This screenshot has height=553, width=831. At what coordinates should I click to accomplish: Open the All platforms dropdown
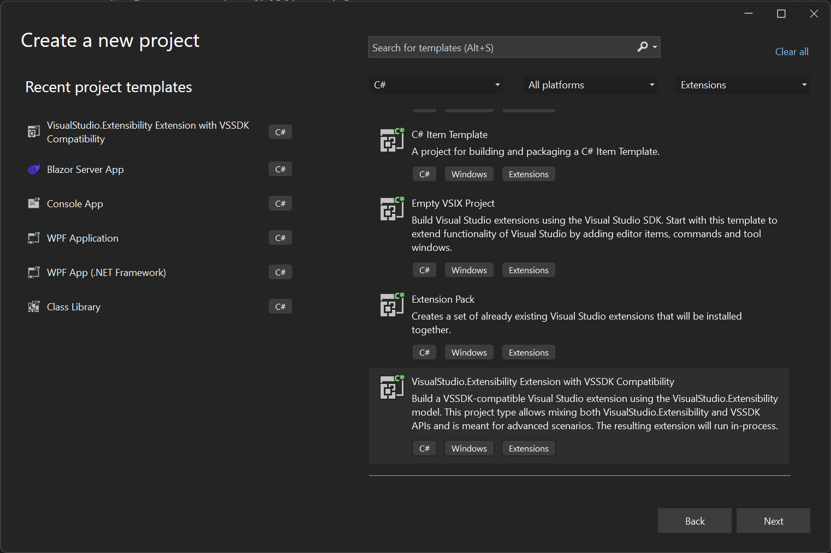(x=590, y=85)
